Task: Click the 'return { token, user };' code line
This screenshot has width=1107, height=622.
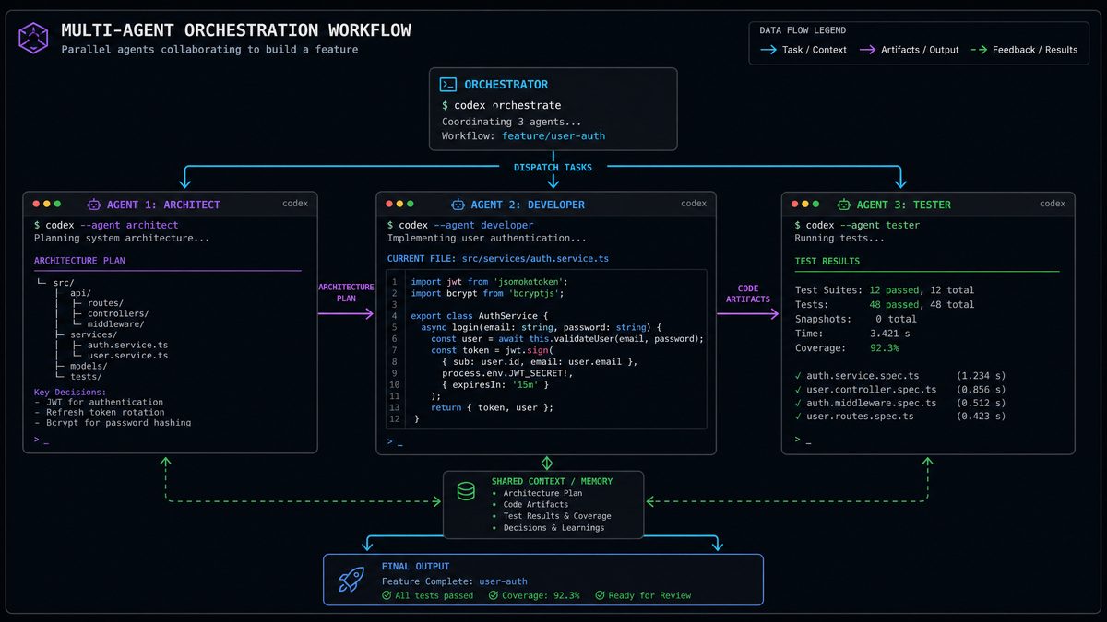Action: (493, 407)
